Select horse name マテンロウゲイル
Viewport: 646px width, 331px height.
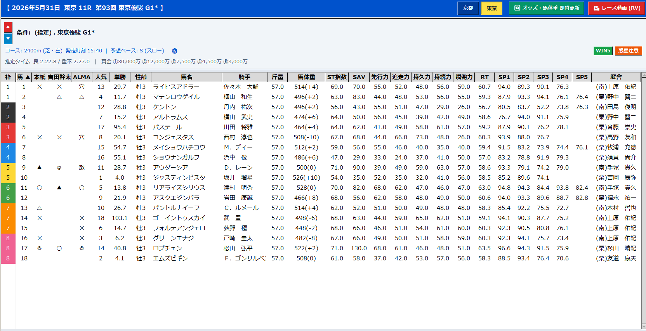(x=176, y=97)
